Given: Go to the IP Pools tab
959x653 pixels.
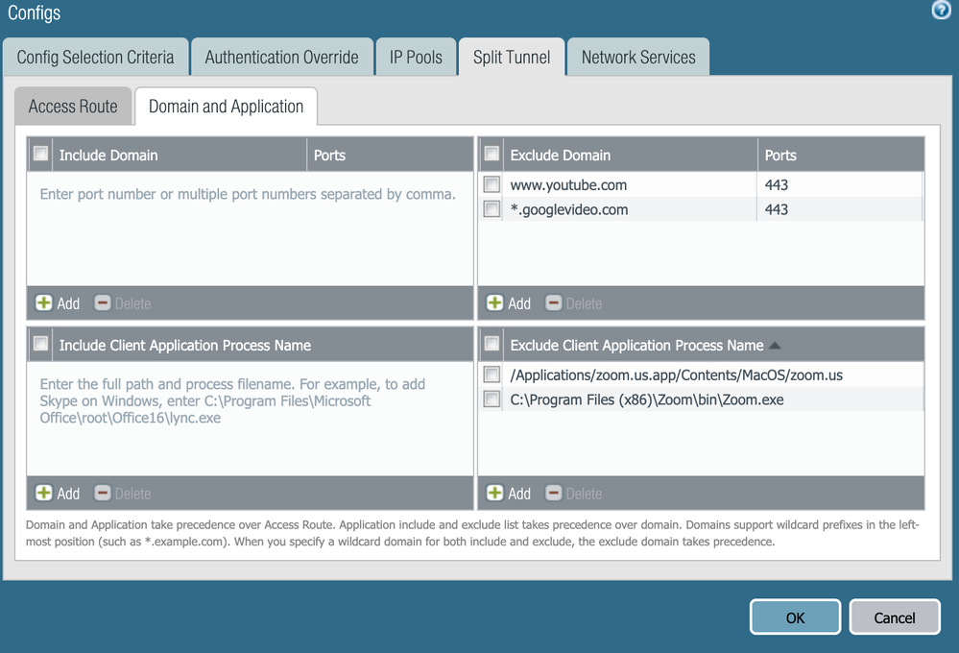Looking at the screenshot, I should [416, 57].
